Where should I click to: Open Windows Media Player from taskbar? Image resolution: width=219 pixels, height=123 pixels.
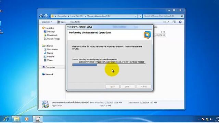pos(27,119)
